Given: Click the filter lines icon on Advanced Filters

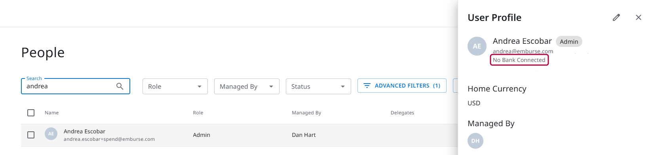Looking at the screenshot, I should point(367,86).
